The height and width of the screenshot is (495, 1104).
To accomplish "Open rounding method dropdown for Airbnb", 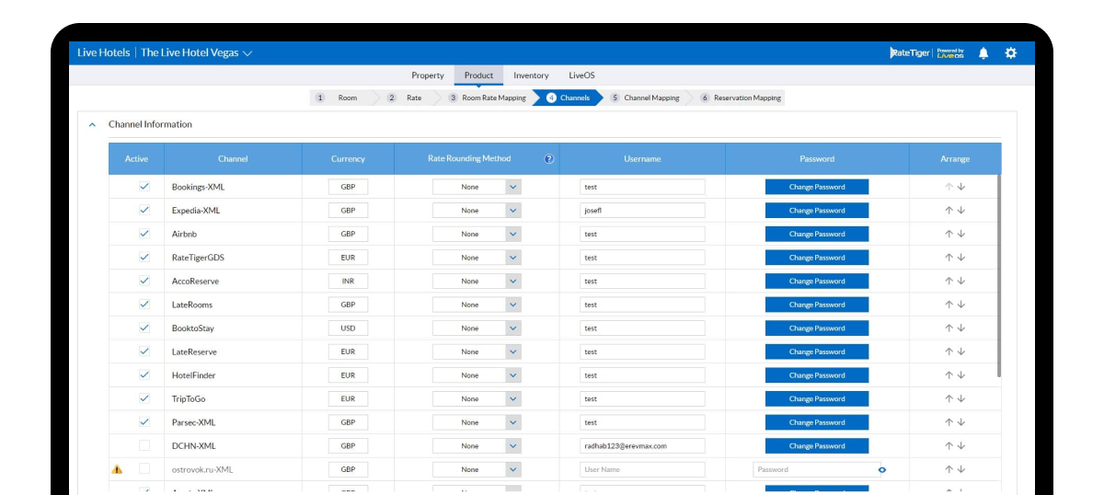I will point(513,234).
